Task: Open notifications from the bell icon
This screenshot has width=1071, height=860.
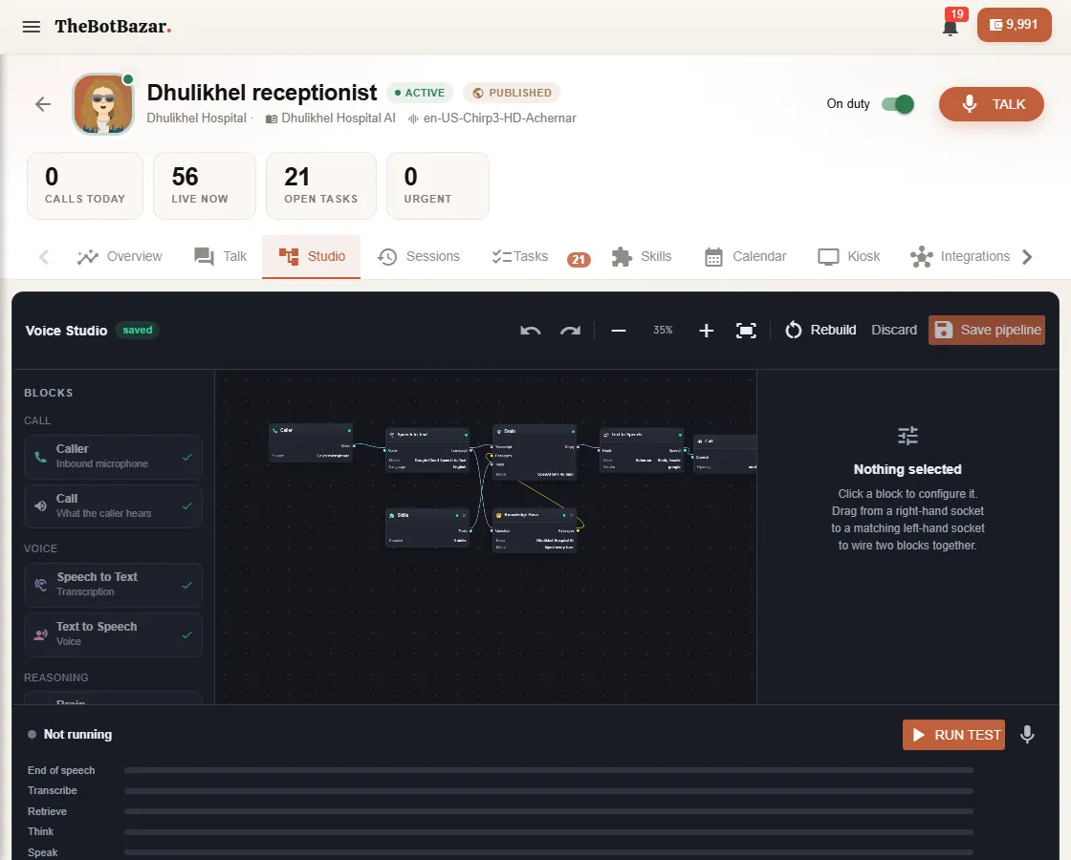Action: click(x=951, y=28)
